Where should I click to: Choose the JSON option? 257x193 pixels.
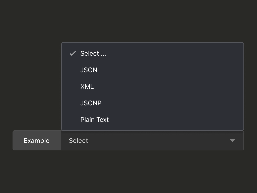click(89, 70)
